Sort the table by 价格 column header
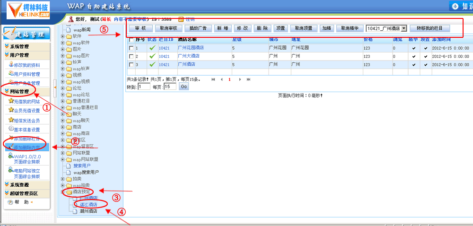473x226 pixels. [x=368, y=40]
